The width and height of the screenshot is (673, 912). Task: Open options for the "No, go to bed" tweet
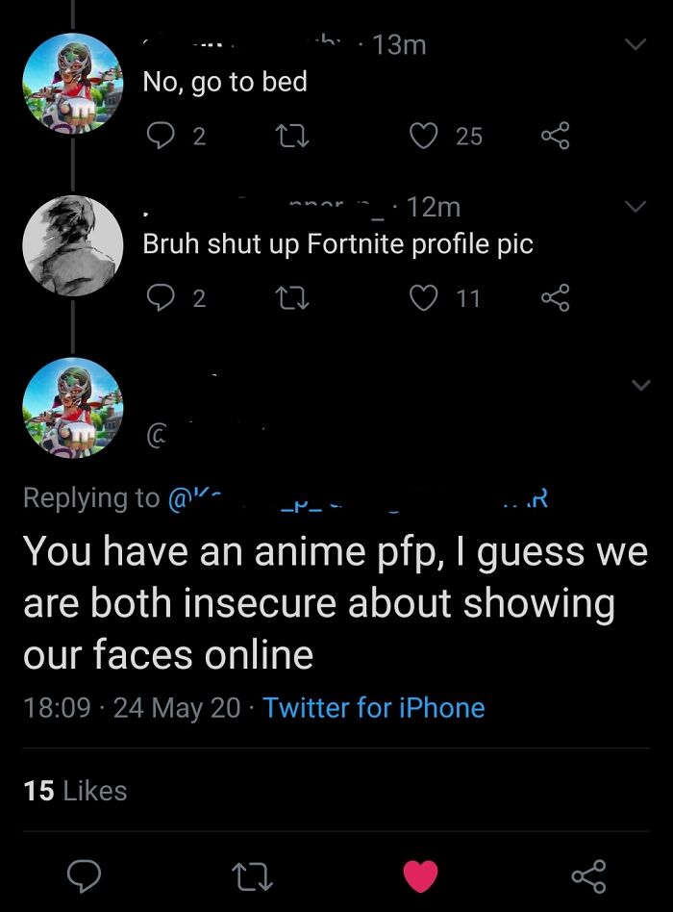click(x=636, y=42)
